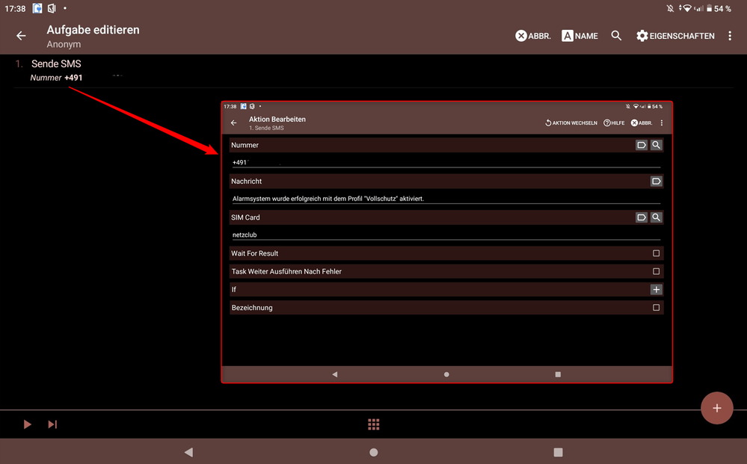Toggle the Bezeichnung checkbox

656,308
